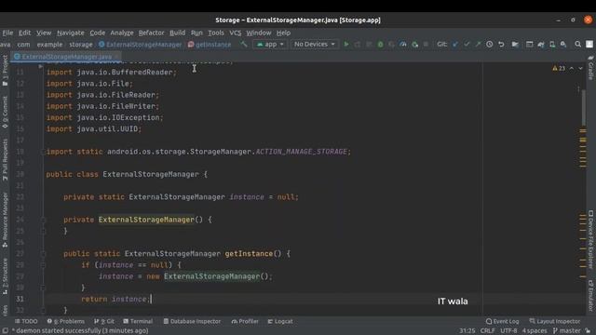Click the ACTION_MANAGE_STORAGE import text
Image resolution: width=596 pixels, height=335 pixels.
point(302,152)
